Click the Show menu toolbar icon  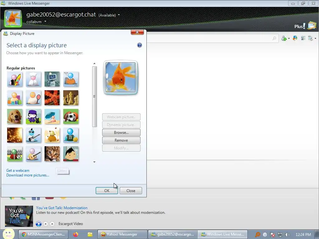pyautogui.click(x=311, y=38)
